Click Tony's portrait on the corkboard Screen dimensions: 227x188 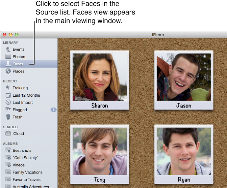point(100,151)
